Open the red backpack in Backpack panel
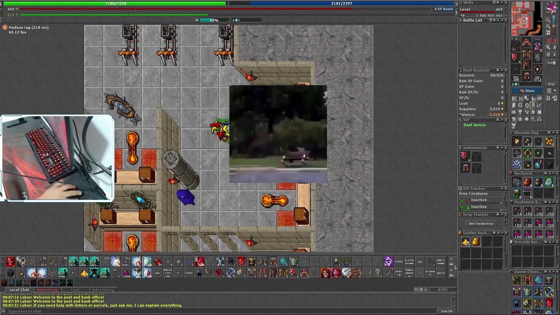This screenshot has width=560, height=315. [x=528, y=182]
